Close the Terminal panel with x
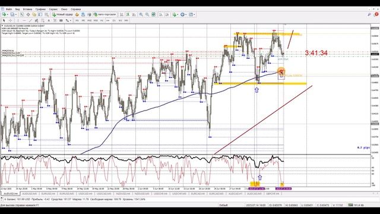The image size is (380, 214). (x=1, y=197)
